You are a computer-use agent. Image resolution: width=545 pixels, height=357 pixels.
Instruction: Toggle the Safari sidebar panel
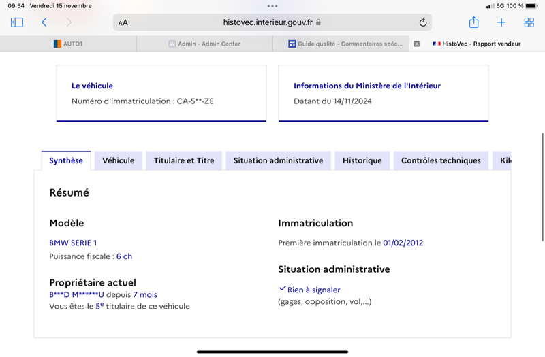coord(16,22)
